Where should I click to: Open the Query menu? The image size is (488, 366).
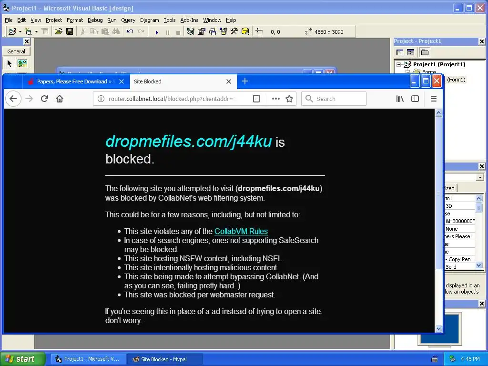pyautogui.click(x=128, y=20)
